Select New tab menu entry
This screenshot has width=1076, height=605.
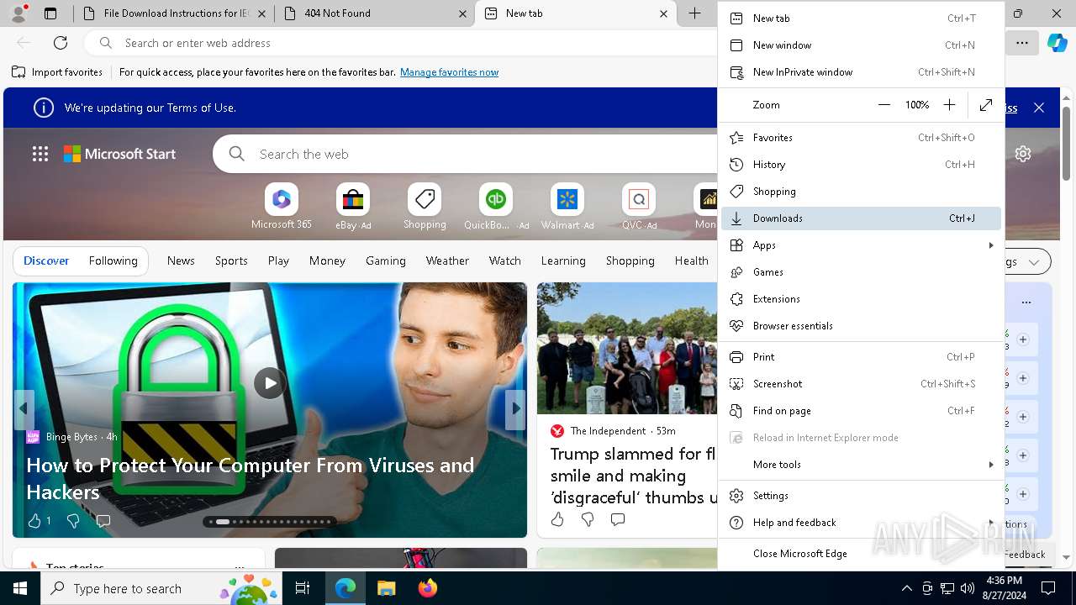[861, 18]
